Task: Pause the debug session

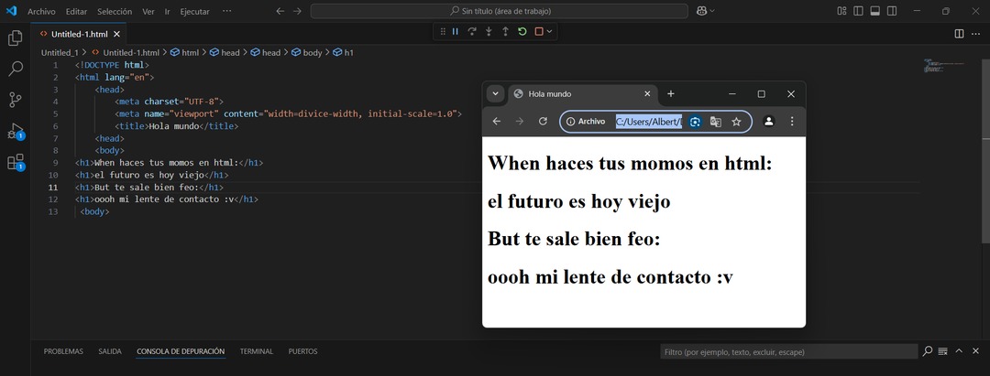Action: pos(456,31)
